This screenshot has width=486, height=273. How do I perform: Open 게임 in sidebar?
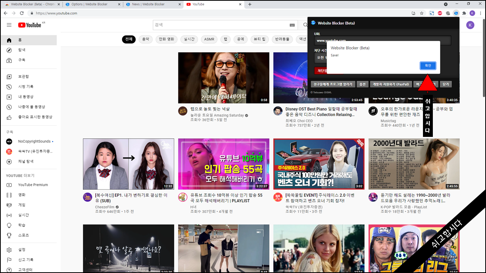[28, 205]
